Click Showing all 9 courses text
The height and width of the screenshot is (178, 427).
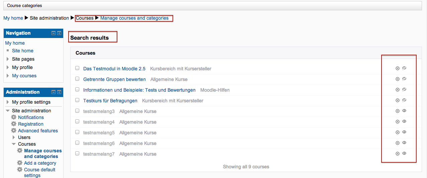tap(246, 167)
